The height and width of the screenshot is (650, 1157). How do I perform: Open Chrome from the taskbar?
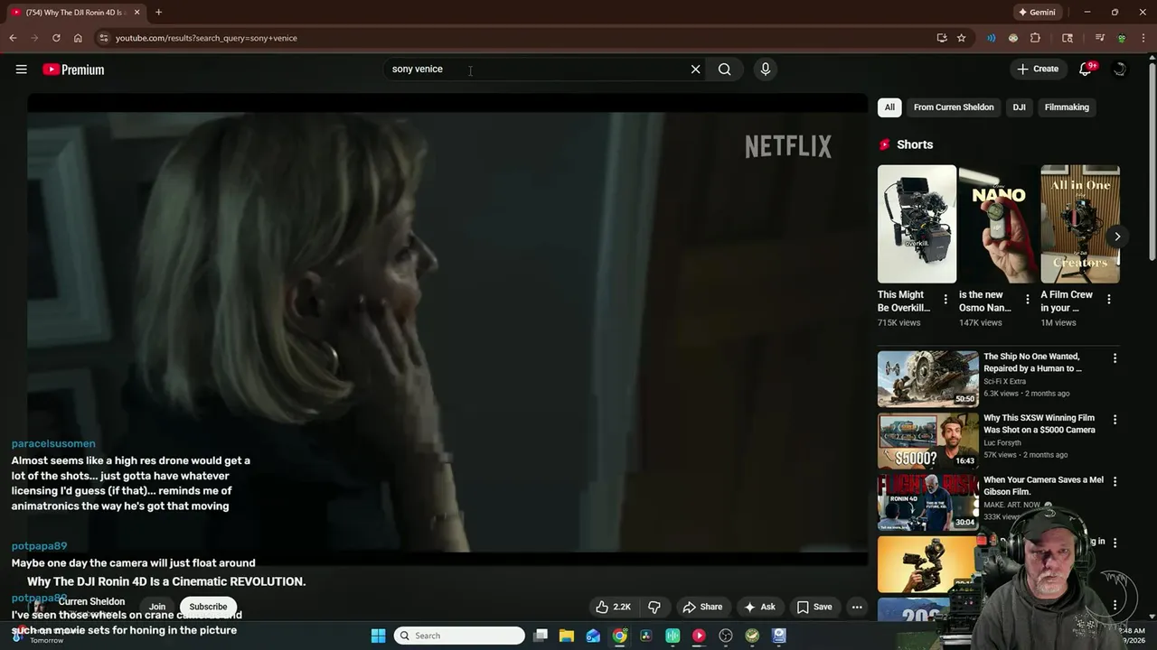coord(619,636)
